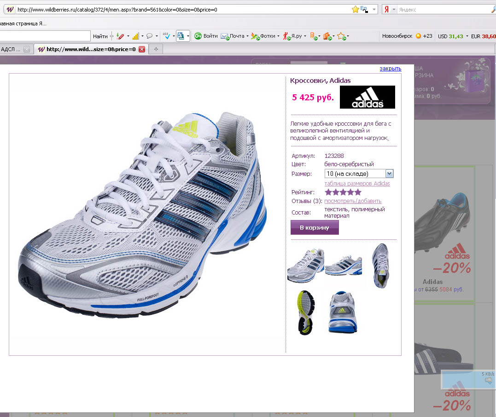
Task: Click the главная страница Я... bookmark
Action: [x=23, y=23]
